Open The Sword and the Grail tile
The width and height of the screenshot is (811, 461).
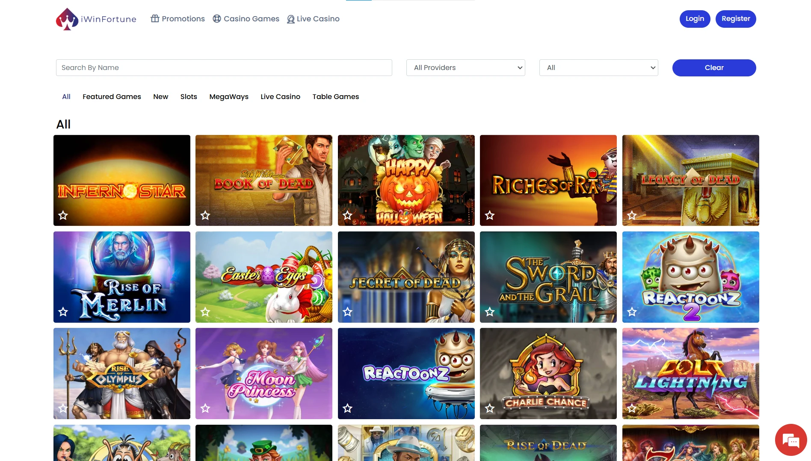548,277
